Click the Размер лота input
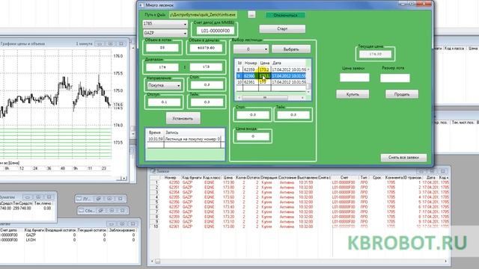 (x=394, y=78)
